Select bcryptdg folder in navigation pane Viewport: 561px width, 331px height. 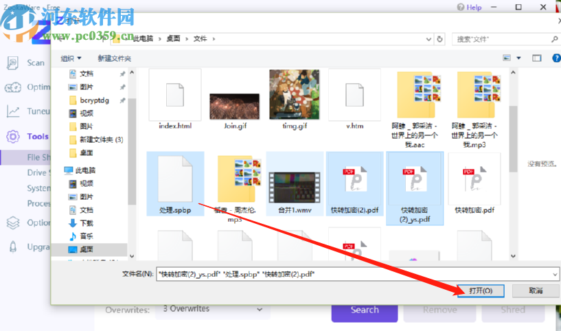click(x=95, y=100)
